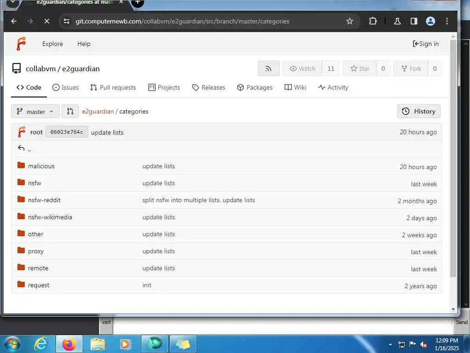Click the Fork button
The height and width of the screenshot is (353, 470).
(x=411, y=69)
